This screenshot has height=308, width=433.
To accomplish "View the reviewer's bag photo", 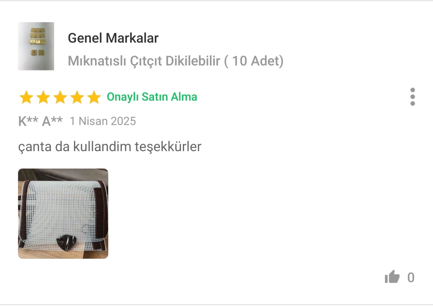I will pos(63,214).
